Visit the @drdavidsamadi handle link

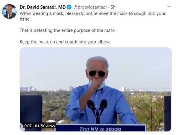(x=90, y=7)
